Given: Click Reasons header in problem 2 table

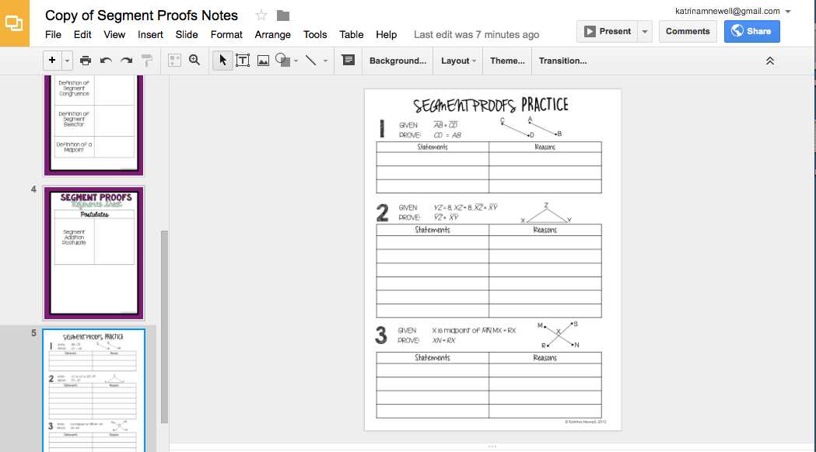Looking at the screenshot, I should tap(545, 230).
